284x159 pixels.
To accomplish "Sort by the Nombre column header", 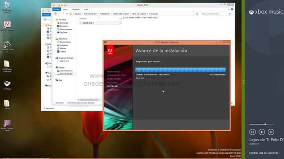I will click(x=83, y=19).
